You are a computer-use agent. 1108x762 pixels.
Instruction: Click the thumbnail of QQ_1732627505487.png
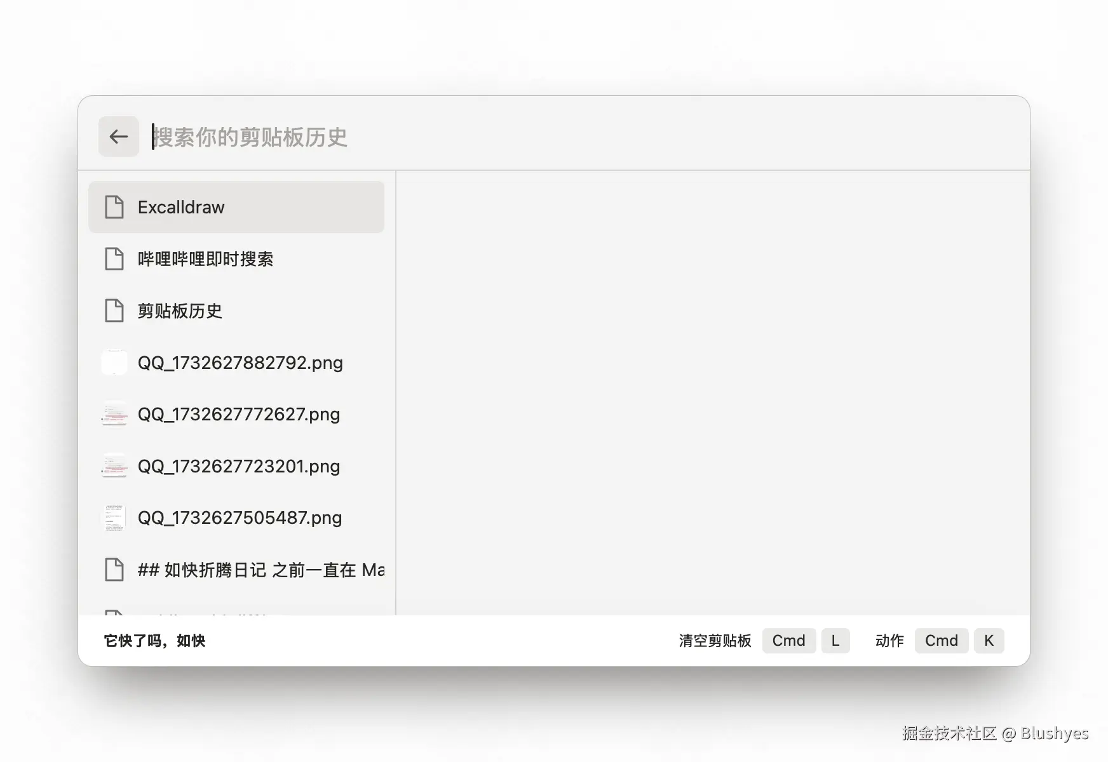pos(114,518)
